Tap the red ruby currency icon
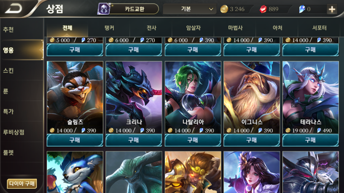Screen dimensions: 344x193 coord(263,9)
